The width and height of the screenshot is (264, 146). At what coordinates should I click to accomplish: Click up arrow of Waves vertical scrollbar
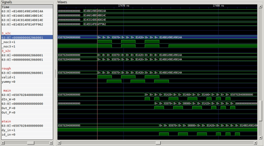coord(260,6)
